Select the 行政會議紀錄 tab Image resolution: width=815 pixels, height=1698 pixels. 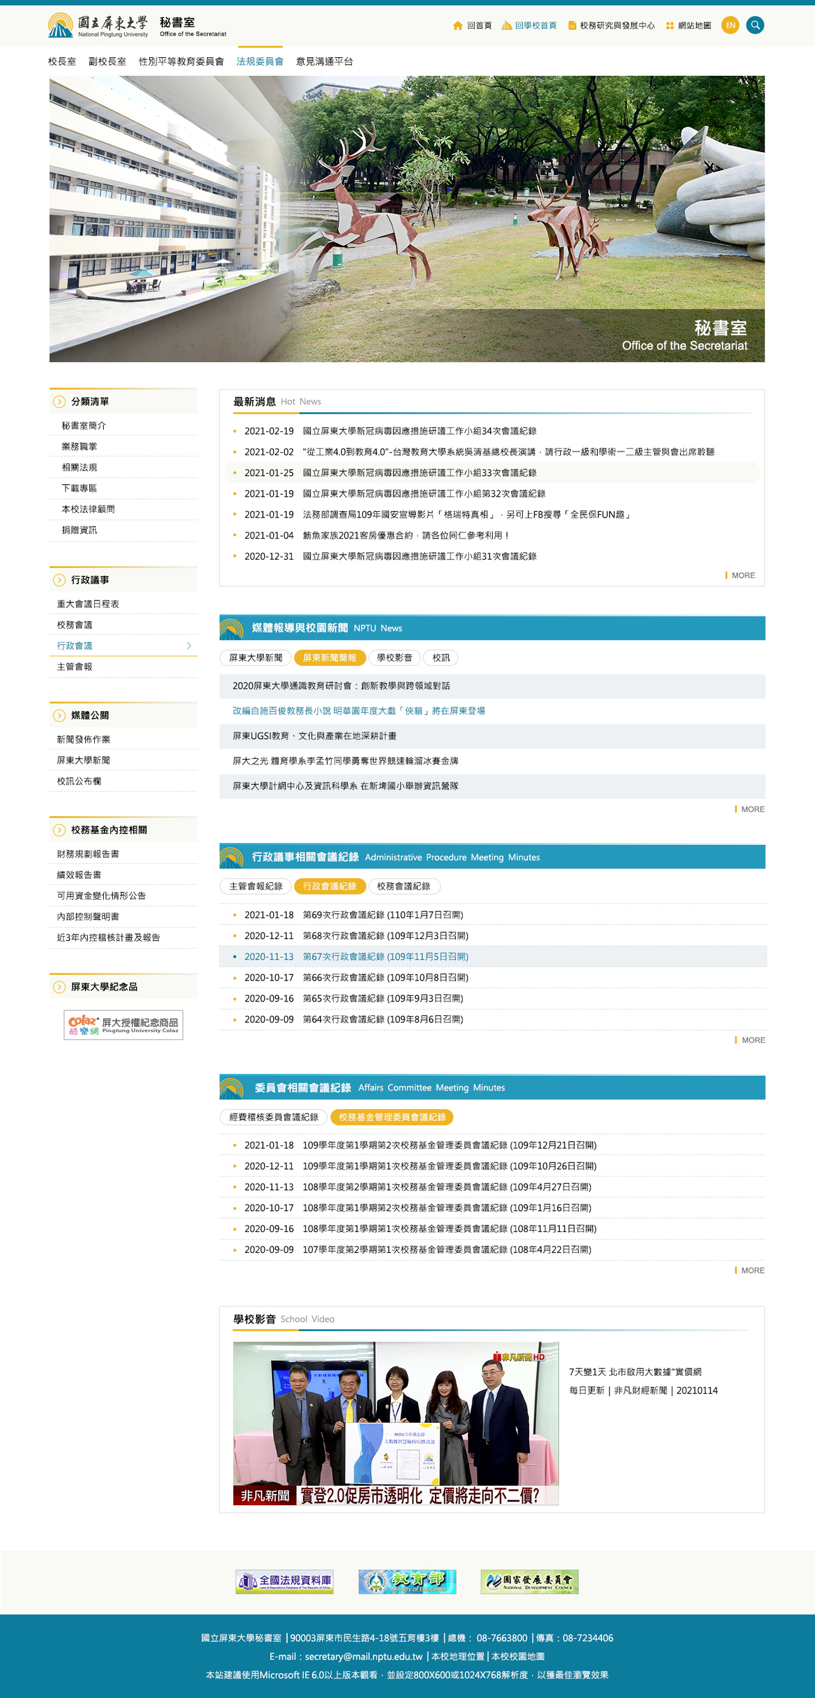click(330, 887)
